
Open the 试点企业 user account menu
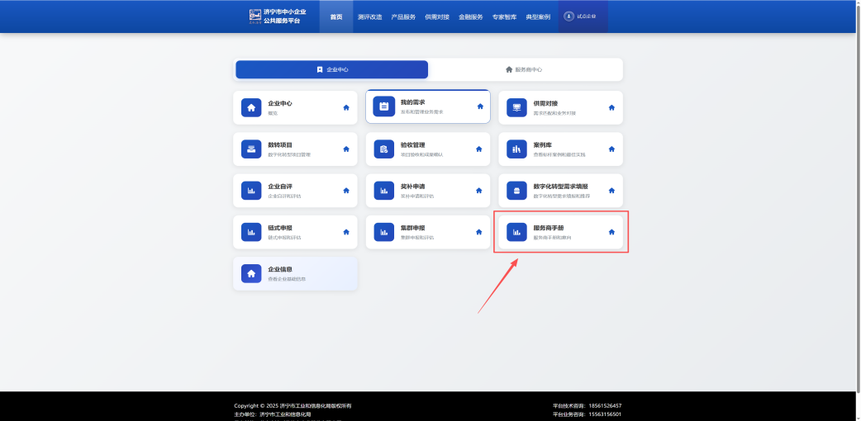point(583,17)
